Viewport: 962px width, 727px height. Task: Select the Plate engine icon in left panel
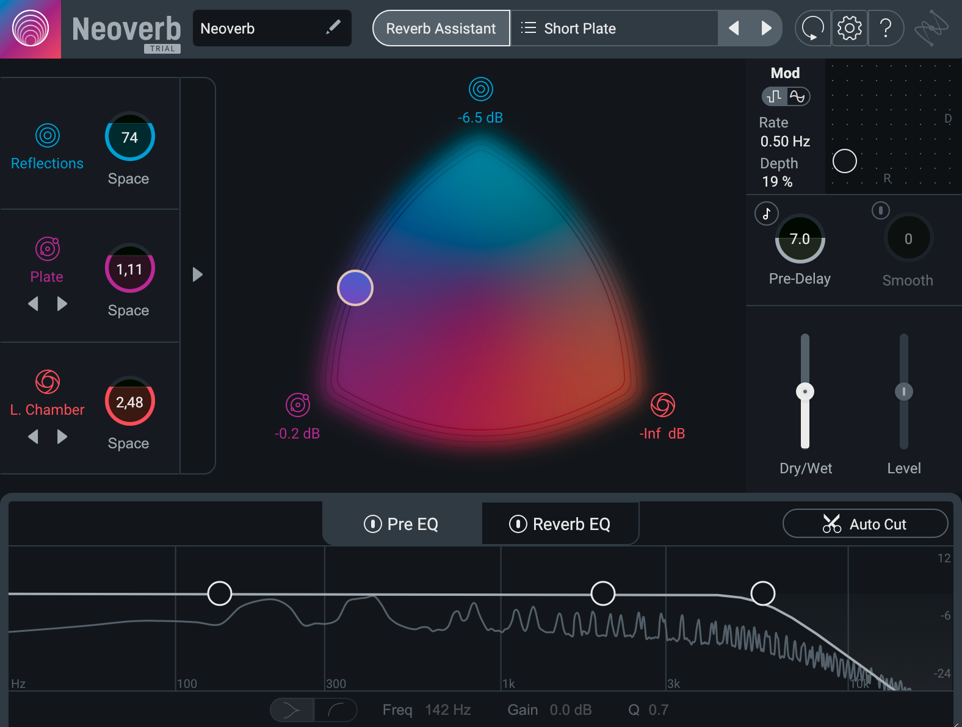click(48, 248)
